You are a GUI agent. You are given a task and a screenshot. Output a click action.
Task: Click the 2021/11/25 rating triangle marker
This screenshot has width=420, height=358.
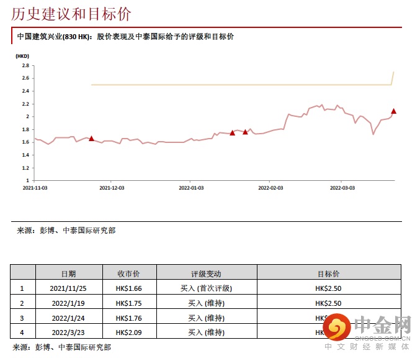[91, 139]
